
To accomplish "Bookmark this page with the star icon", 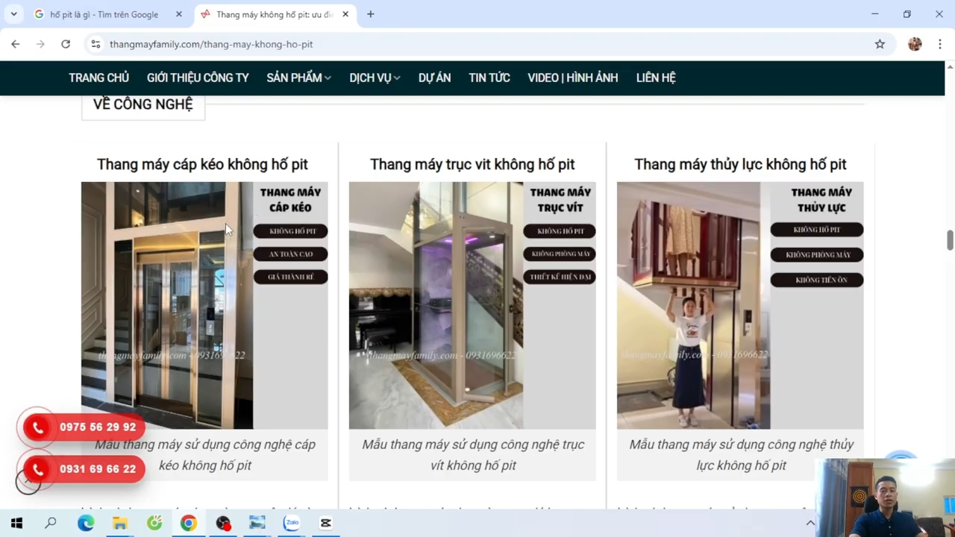I will (880, 44).
